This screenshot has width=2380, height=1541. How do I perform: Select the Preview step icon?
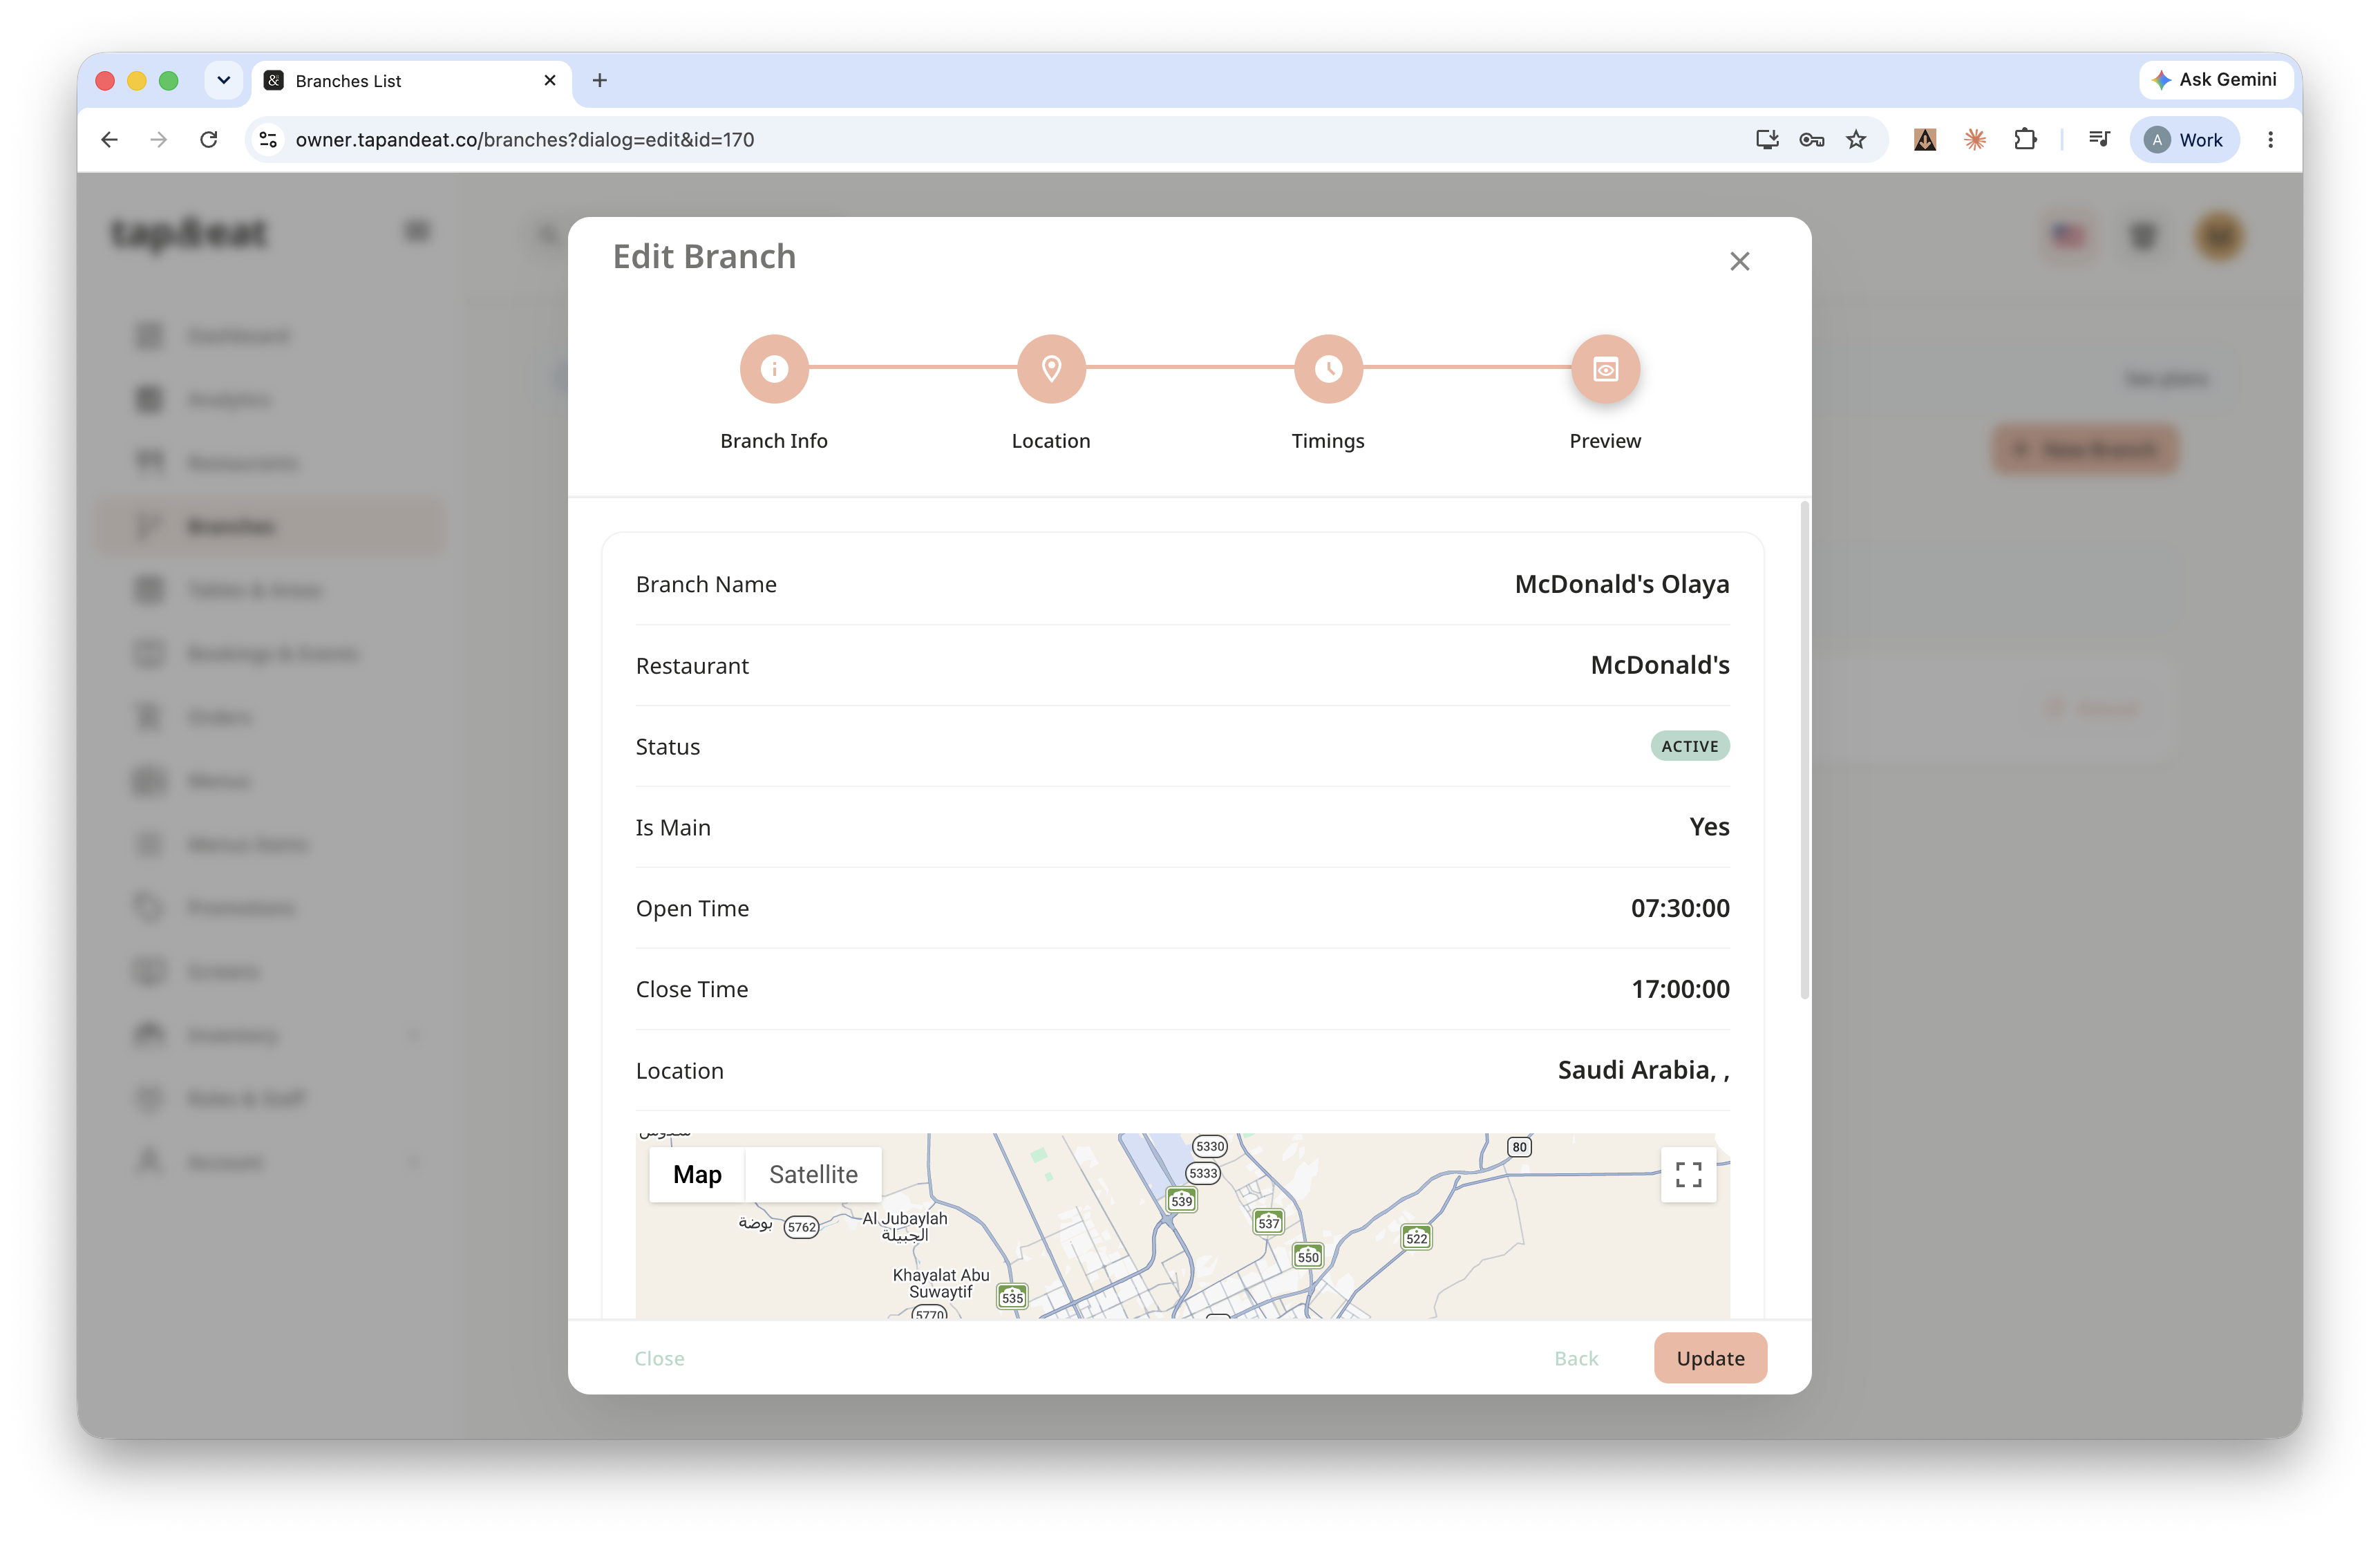1604,369
